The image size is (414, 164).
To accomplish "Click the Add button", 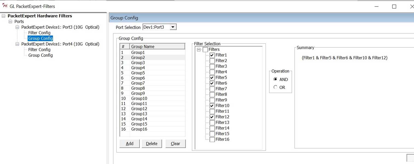I will point(130,143).
